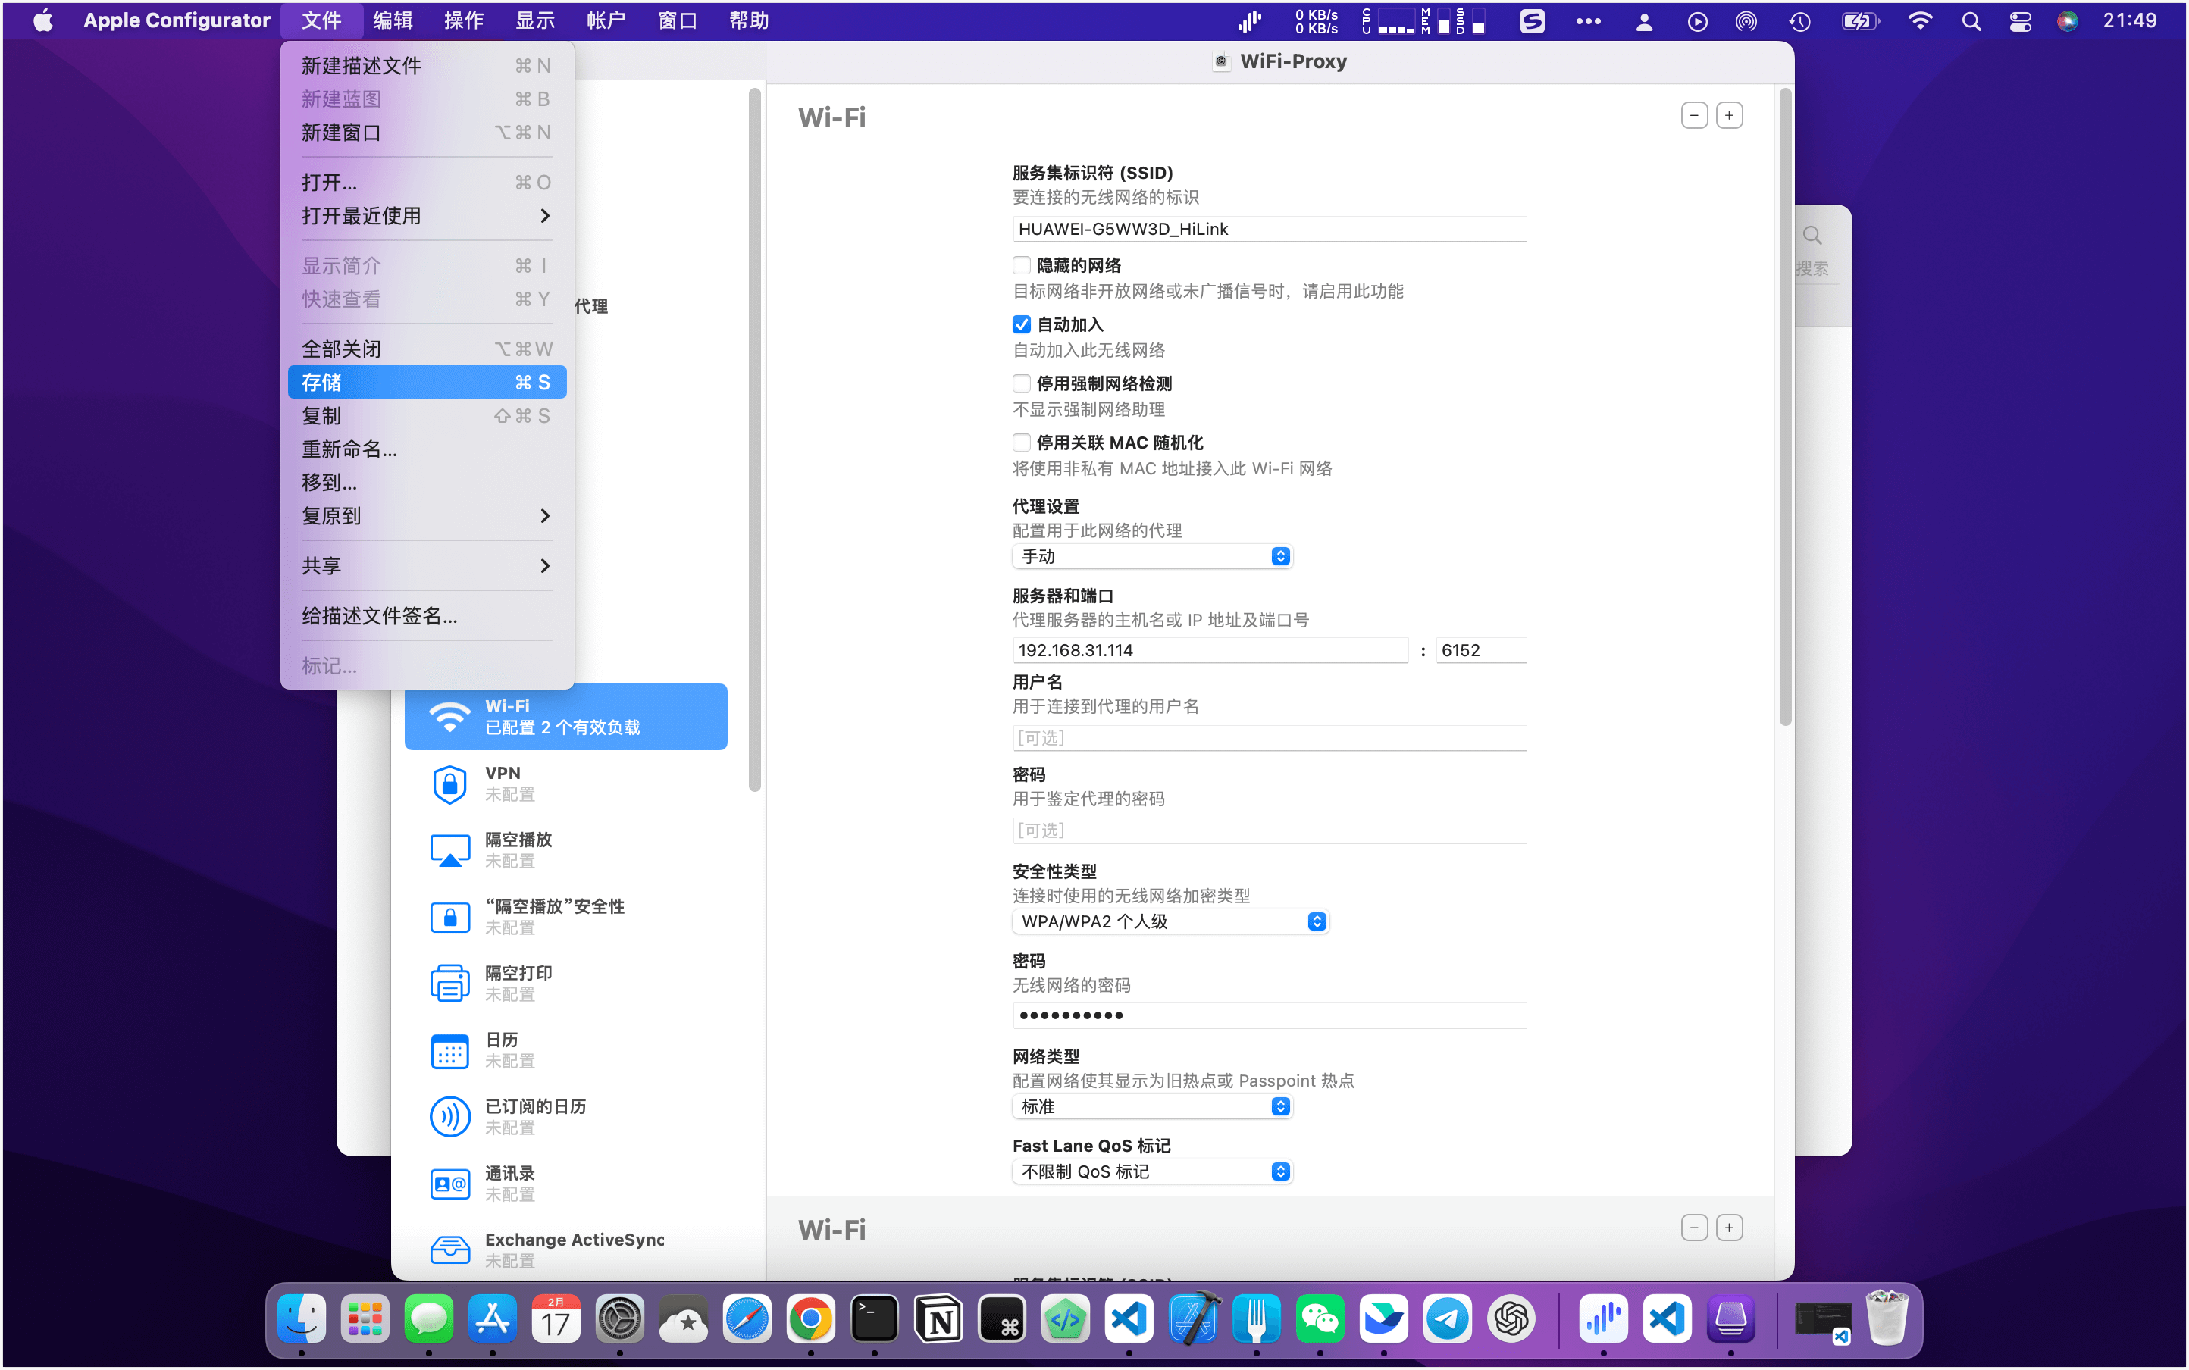Open the VPN payload shield icon
This screenshot has height=1370, width=2189.
(x=449, y=784)
